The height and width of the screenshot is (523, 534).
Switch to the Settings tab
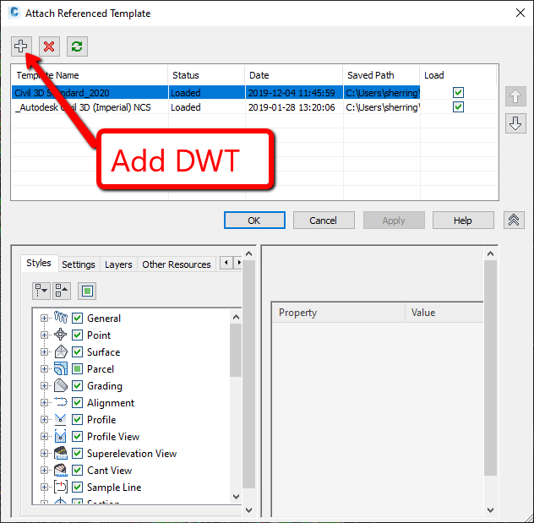click(x=79, y=264)
